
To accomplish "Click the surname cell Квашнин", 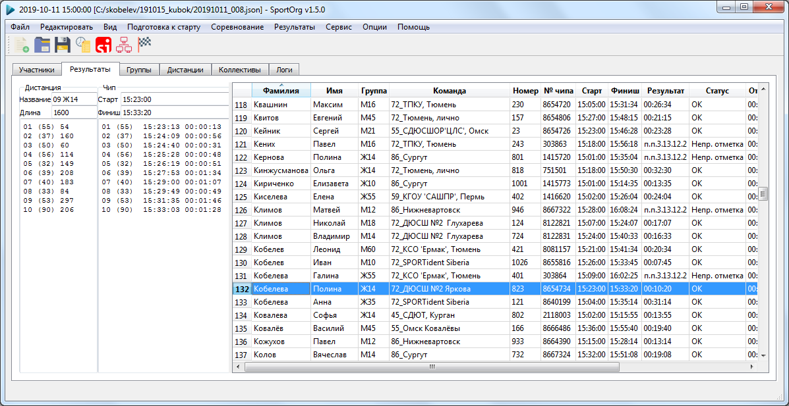I will pos(281,105).
